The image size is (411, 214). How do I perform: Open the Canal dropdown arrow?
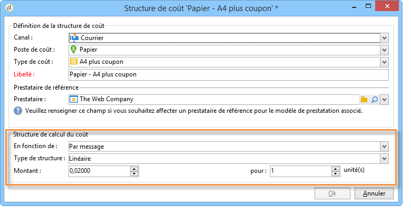coord(384,38)
